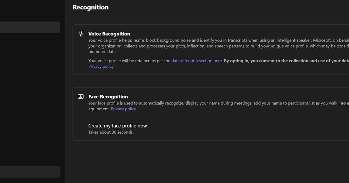This screenshot has height=183, width=349.
Task: Select the highlighted sidebar item at top
Action: (x=30, y=27)
